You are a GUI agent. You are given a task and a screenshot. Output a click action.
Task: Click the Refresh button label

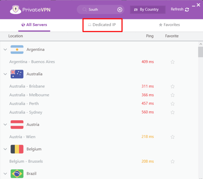tap(177, 9)
